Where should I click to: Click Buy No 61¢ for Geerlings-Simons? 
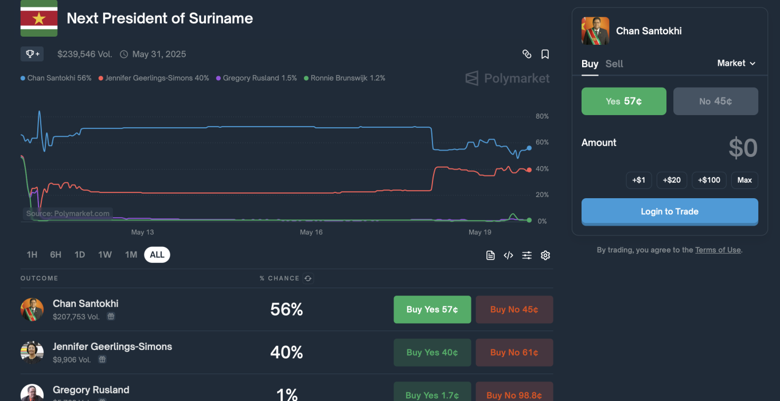(514, 352)
